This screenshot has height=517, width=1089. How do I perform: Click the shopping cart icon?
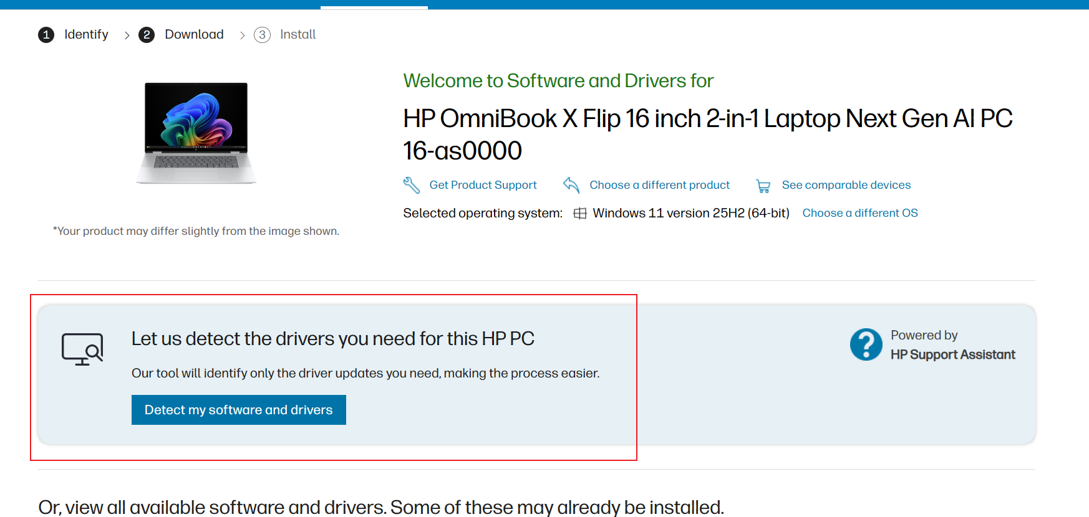click(x=763, y=186)
